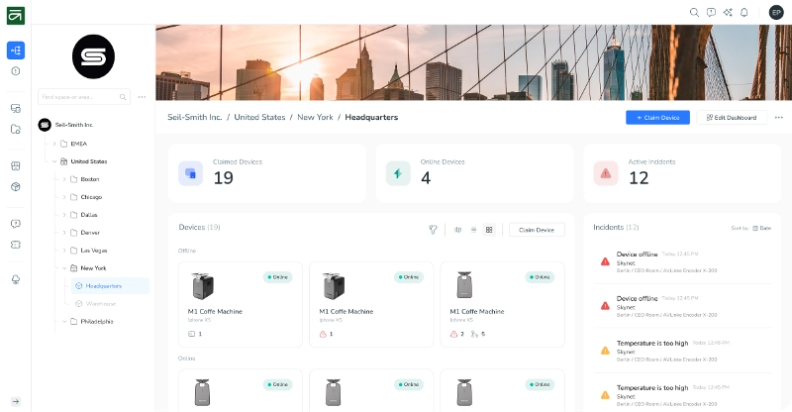Select Headquarters in the space tree
The image size is (792, 412).
110,285
